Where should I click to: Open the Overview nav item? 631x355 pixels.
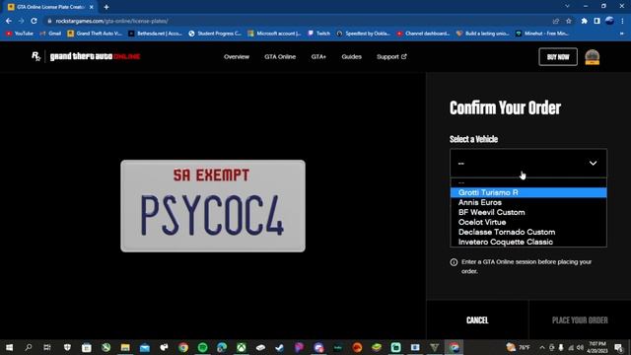237,57
